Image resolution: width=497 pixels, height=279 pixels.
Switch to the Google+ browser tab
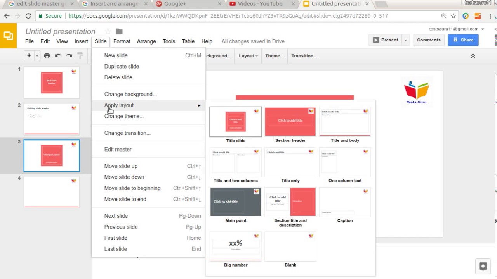point(188,4)
